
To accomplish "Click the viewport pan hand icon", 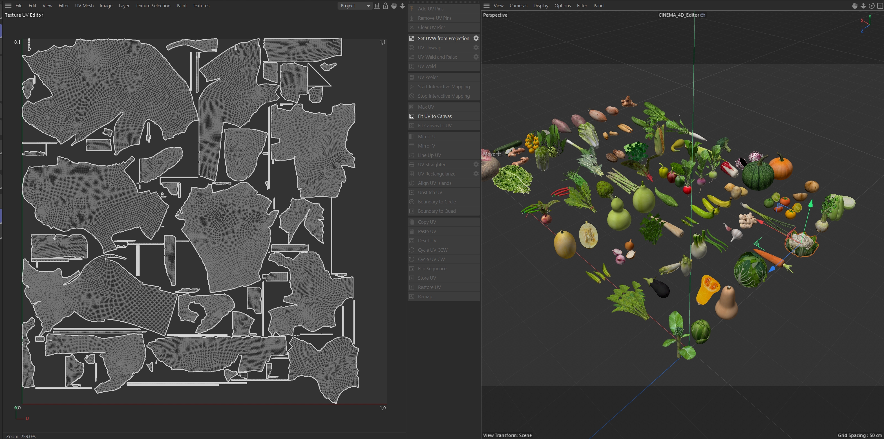I will [x=855, y=5].
